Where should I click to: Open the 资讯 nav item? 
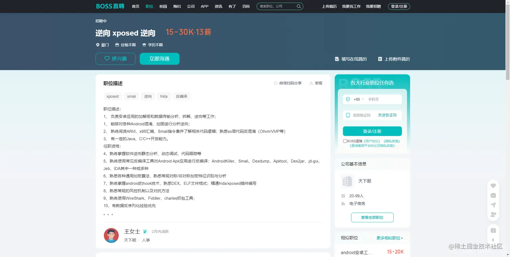[219, 6]
